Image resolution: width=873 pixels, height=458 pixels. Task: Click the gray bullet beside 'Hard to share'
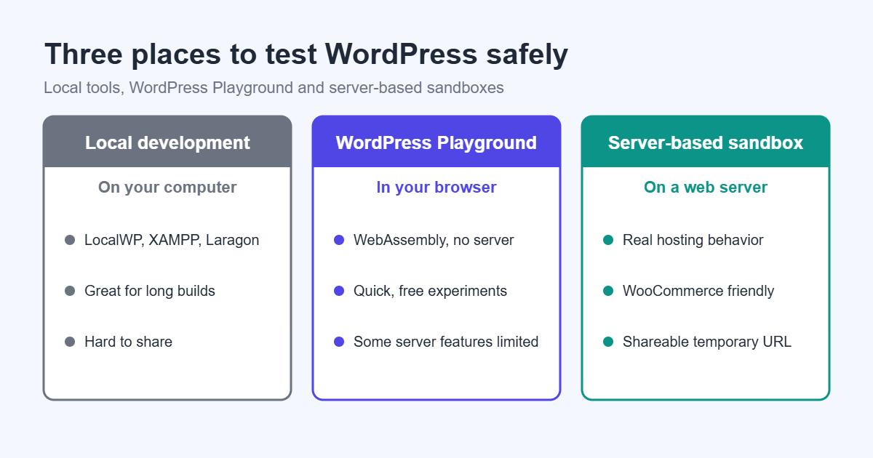tap(70, 342)
